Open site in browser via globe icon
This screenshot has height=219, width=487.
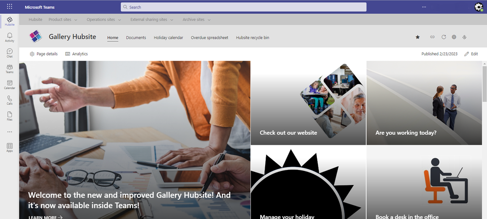pyautogui.click(x=454, y=37)
